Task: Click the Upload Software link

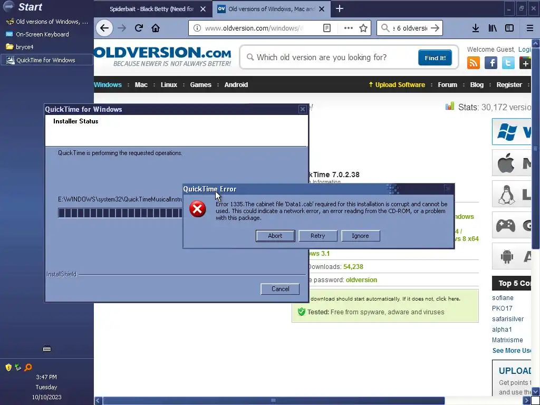Action: point(397,85)
